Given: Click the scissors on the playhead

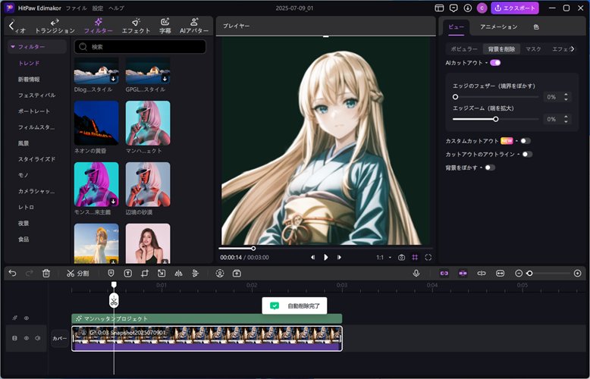Looking at the screenshot, I should point(114,300).
